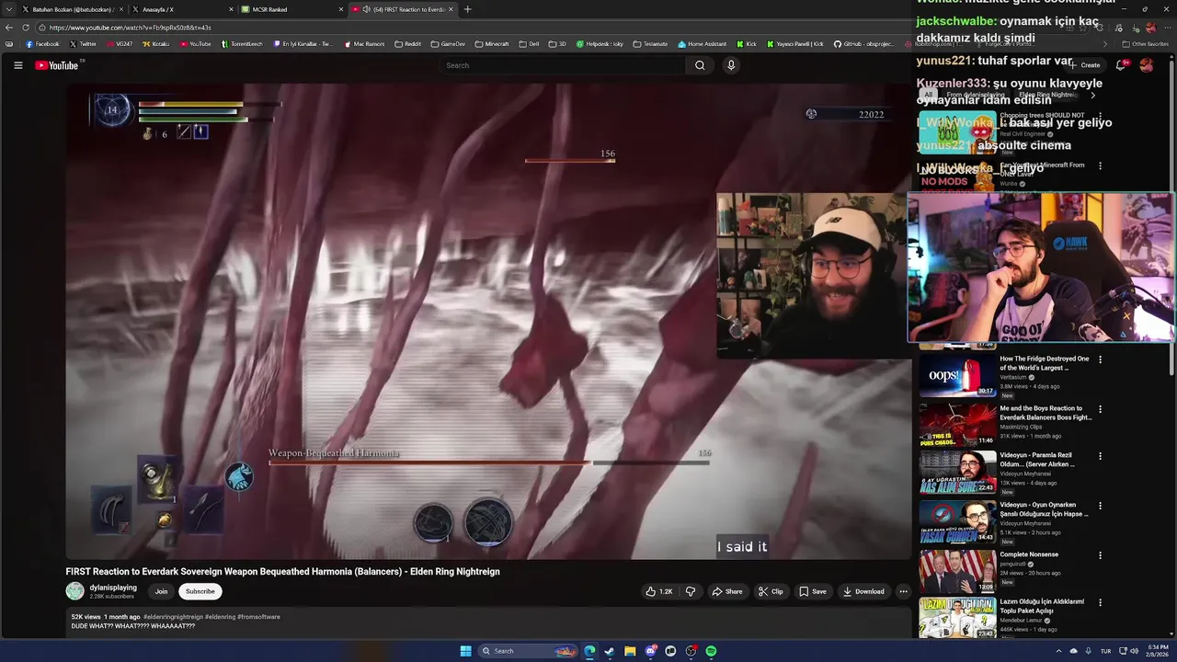This screenshot has height=662, width=1177.
Task: Open Microsoft Edge taskbar icon
Action: click(x=589, y=651)
